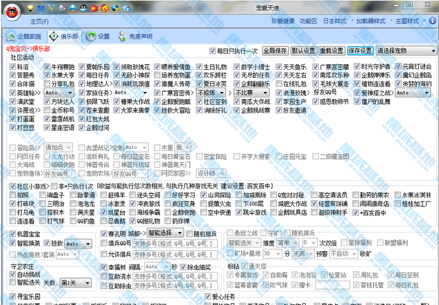Switch to the 俱乐部 tab
This screenshot has width=439, height=305.
point(64,37)
